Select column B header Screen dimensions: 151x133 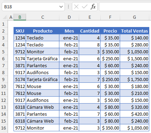coord(20,17)
